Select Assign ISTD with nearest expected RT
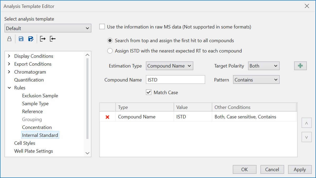The height and width of the screenshot is (178, 316). click(x=110, y=51)
